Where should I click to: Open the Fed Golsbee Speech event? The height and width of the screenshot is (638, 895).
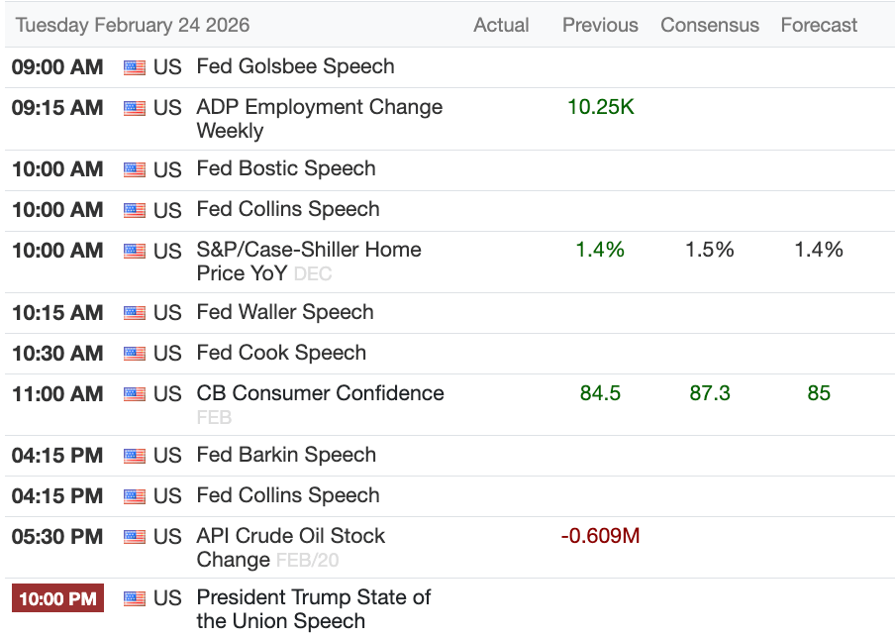(295, 67)
